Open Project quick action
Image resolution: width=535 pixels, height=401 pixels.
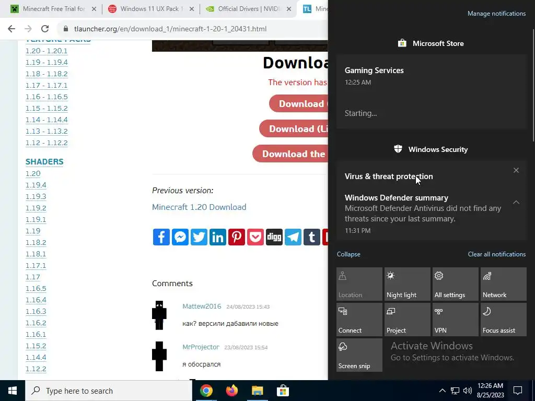point(408,320)
